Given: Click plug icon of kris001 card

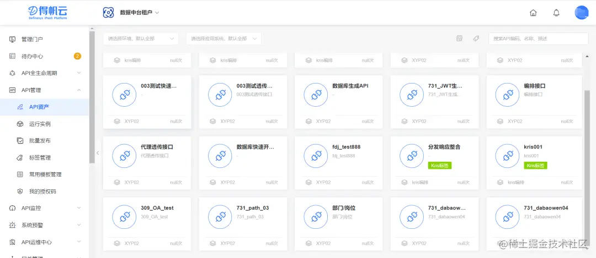Looking at the screenshot, I should [x=507, y=156].
